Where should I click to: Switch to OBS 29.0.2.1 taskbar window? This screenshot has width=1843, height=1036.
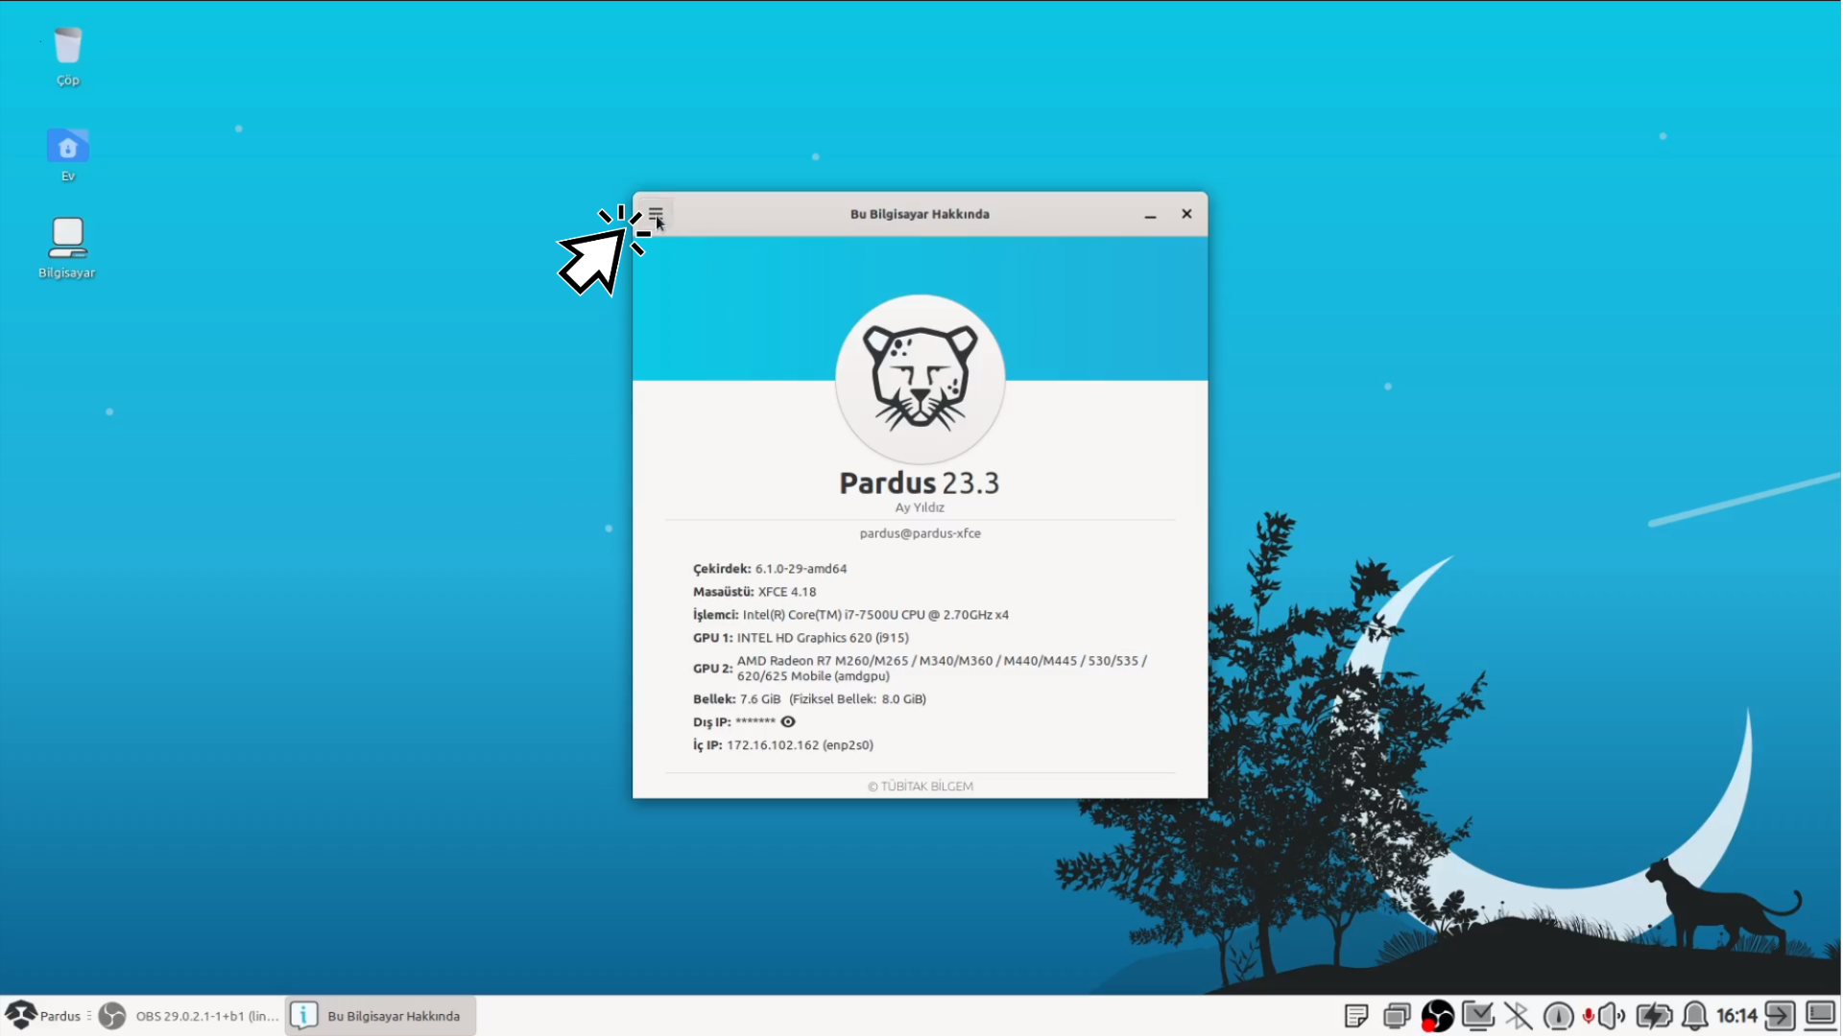click(x=190, y=1016)
